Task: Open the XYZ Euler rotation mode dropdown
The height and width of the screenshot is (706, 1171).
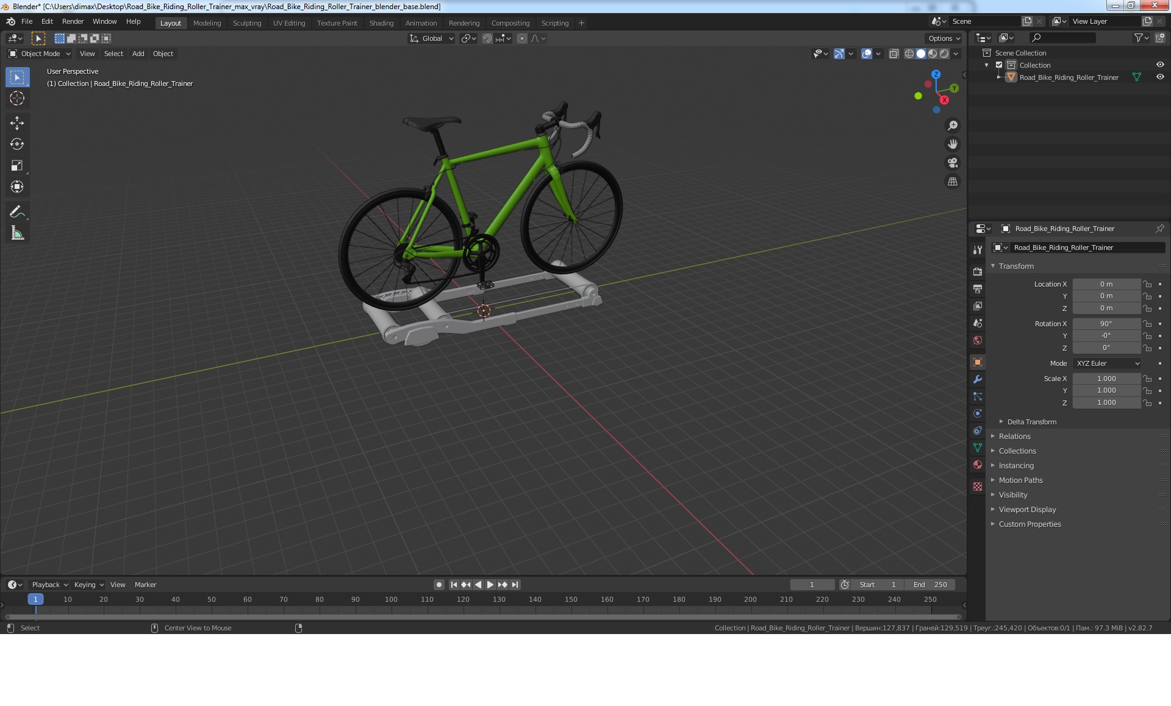Action: click(x=1107, y=363)
